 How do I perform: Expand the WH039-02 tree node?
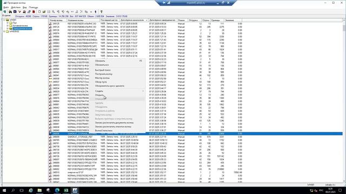click(4, 31)
